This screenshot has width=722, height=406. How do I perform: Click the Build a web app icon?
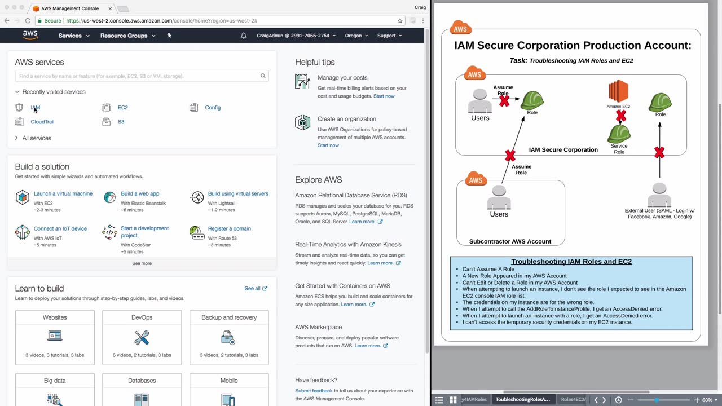109,197
